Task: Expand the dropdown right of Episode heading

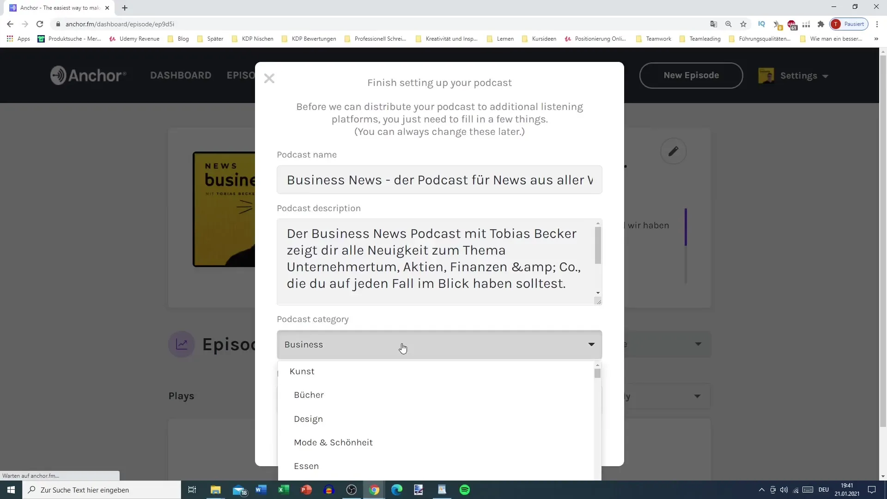Action: click(668, 344)
